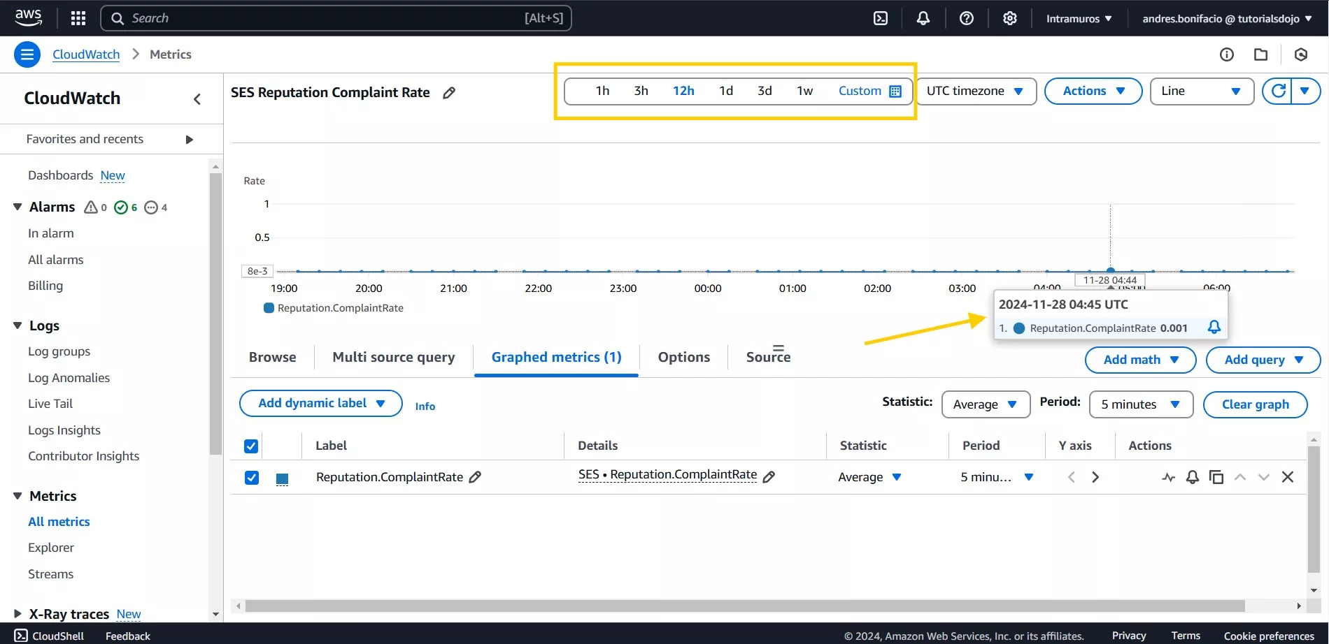
Task: Select the 1h time range
Action: coord(602,91)
